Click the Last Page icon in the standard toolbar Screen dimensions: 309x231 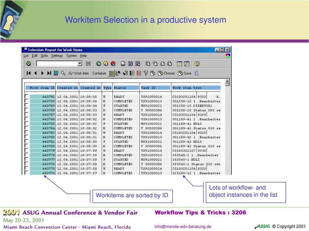[169, 64]
